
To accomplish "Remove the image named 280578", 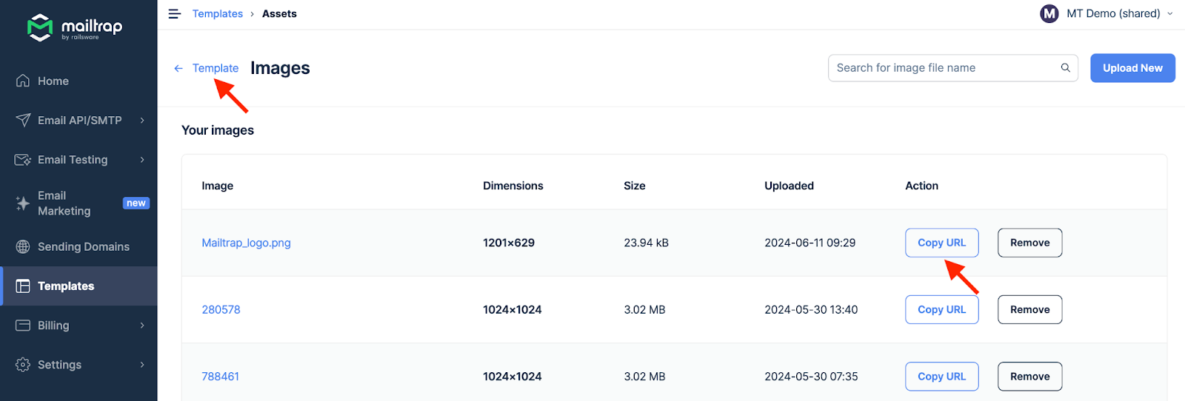I will [1029, 309].
